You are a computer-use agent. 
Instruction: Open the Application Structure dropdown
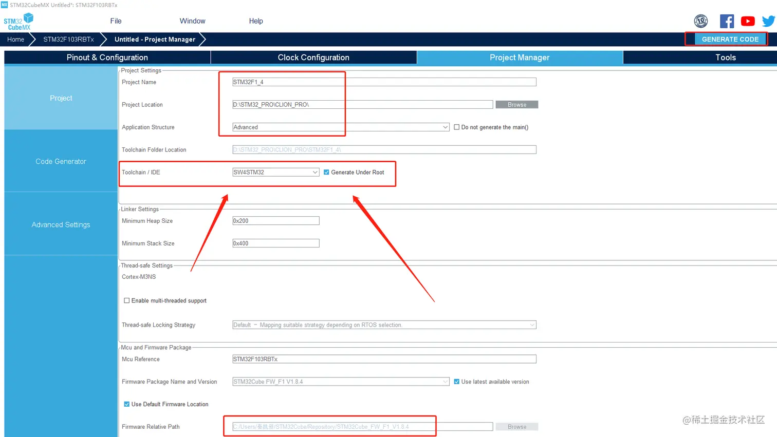pyautogui.click(x=341, y=127)
